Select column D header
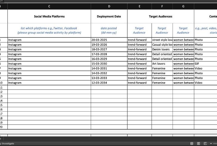Image resolution: width=217 pixels, height=146 pixels. point(109,6)
